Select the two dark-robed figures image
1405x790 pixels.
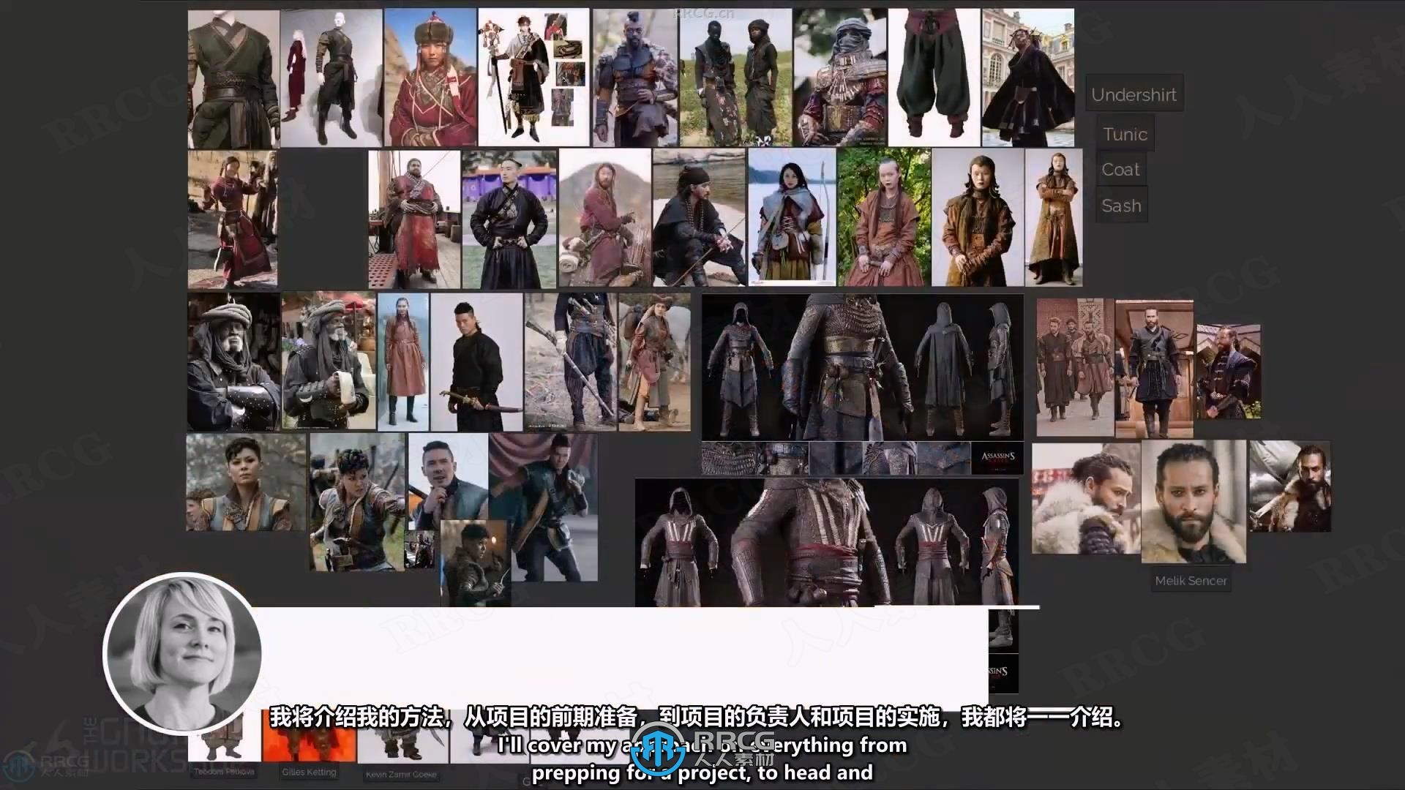[735, 78]
